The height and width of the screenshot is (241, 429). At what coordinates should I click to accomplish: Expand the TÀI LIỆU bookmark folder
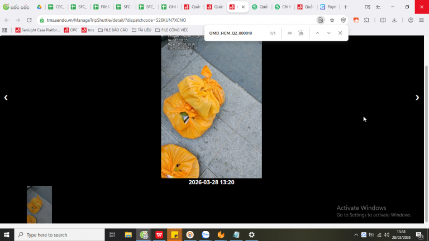[141, 30]
